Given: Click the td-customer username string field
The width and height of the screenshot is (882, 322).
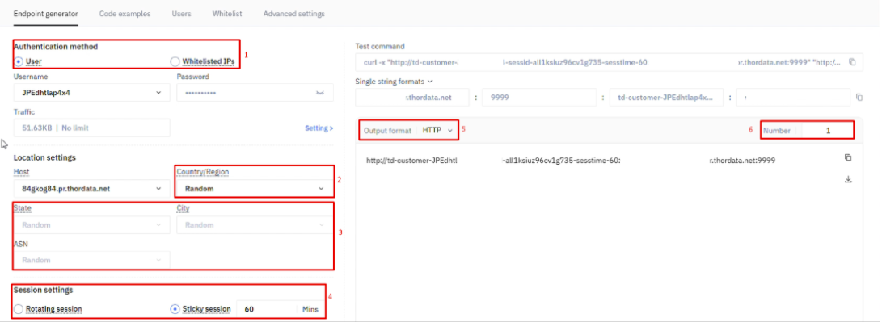Looking at the screenshot, I should (666, 97).
